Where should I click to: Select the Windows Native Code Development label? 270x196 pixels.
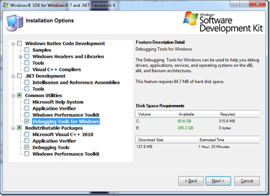[65, 43]
